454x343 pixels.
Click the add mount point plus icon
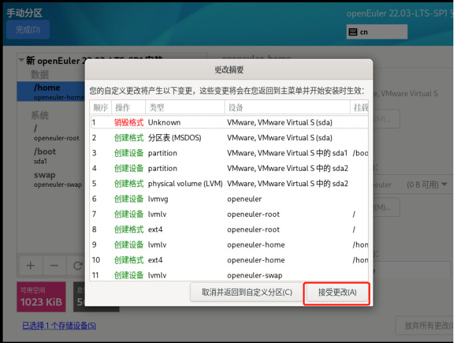tap(31, 265)
